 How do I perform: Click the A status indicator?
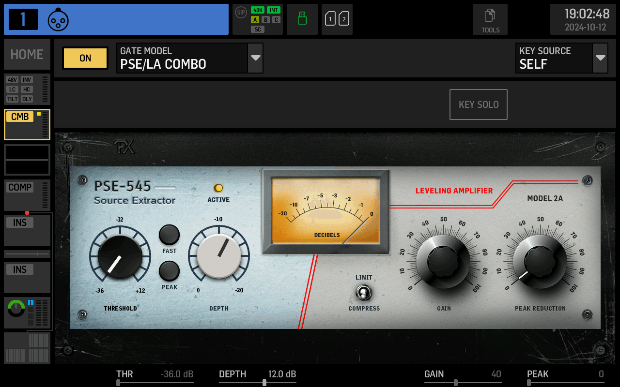click(255, 20)
